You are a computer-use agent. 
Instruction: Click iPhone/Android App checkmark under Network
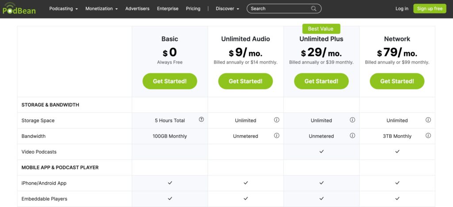[397, 183]
